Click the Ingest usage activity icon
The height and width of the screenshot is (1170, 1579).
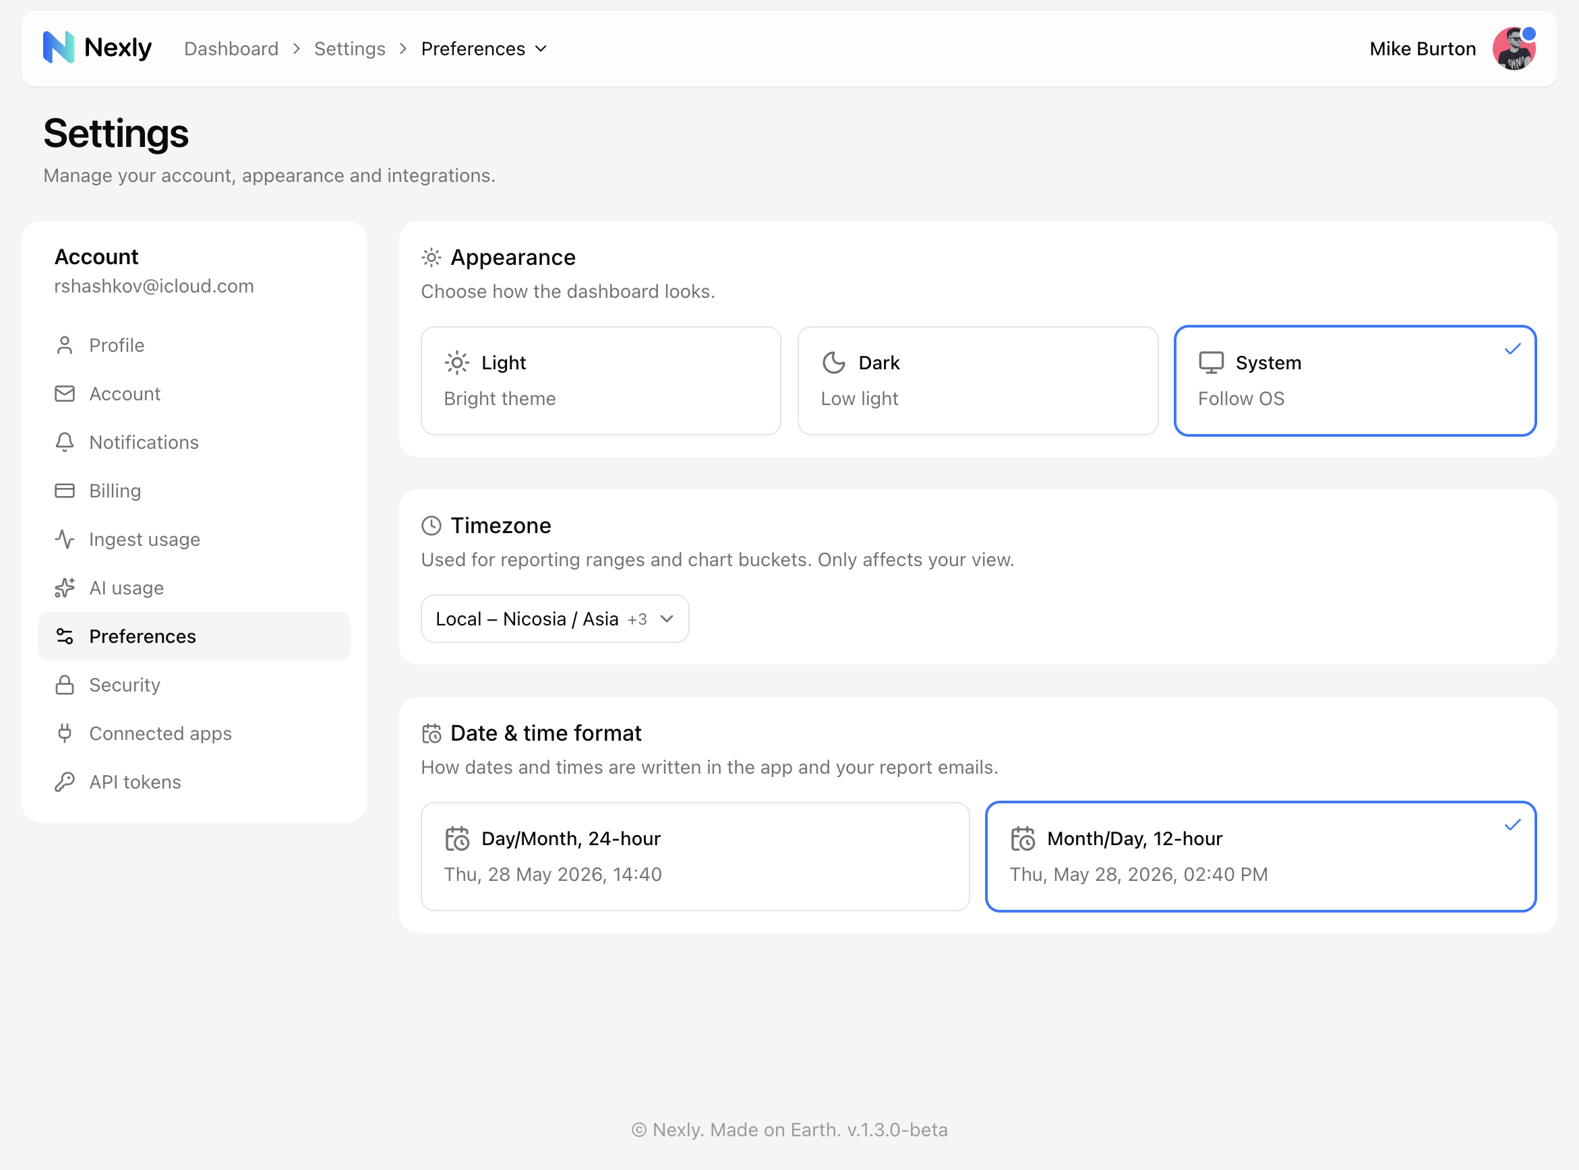pyautogui.click(x=65, y=539)
